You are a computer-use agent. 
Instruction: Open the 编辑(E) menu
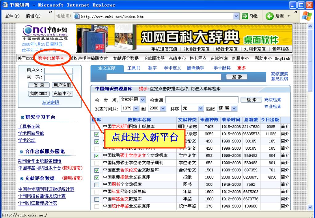(x=33, y=16)
